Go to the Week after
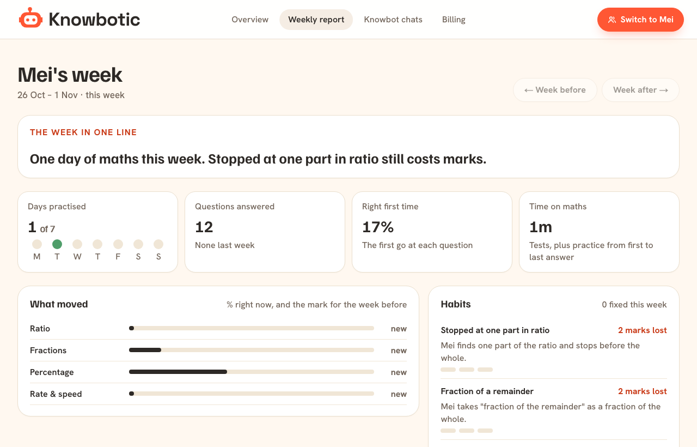Viewport: 697px width, 447px height. click(x=640, y=90)
